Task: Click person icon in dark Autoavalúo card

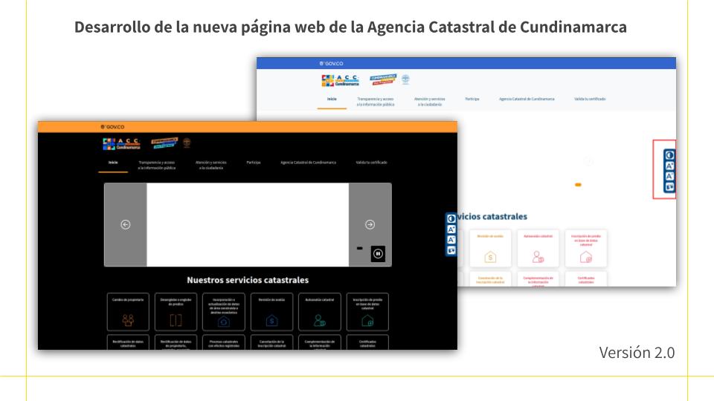Action: (320, 321)
